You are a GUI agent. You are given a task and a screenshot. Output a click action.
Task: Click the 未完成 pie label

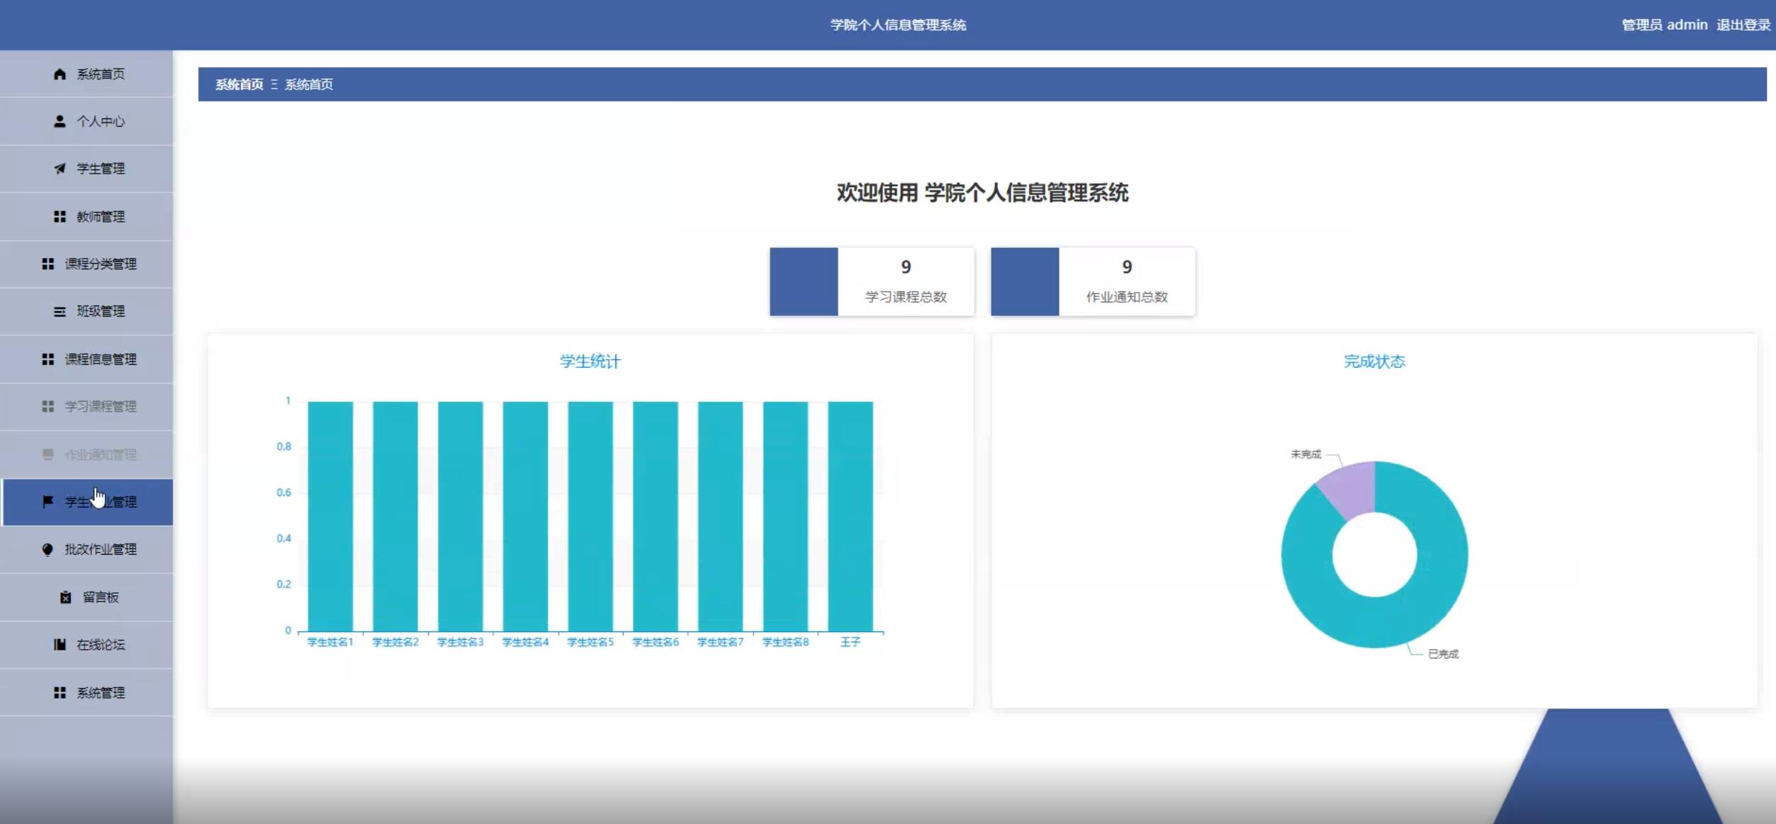(1305, 454)
